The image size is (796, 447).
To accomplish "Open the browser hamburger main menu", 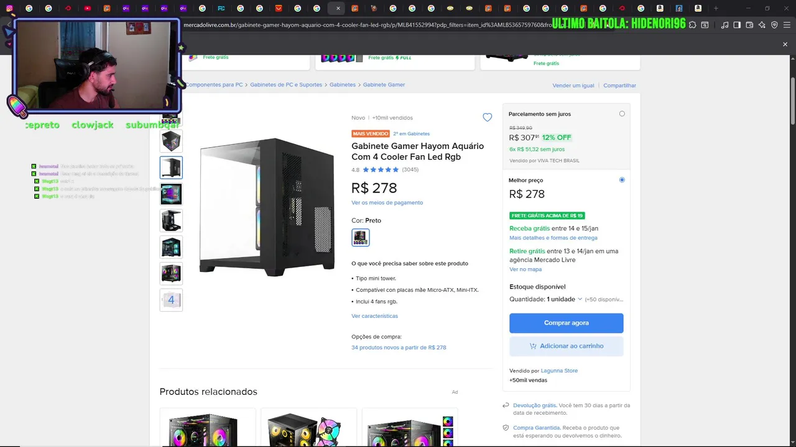I will [787, 25].
